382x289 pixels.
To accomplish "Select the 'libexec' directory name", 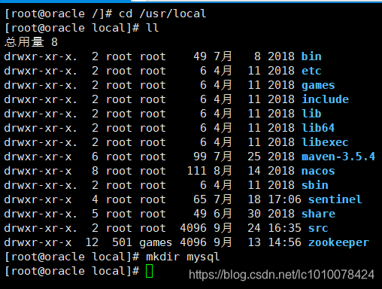I will (325, 142).
